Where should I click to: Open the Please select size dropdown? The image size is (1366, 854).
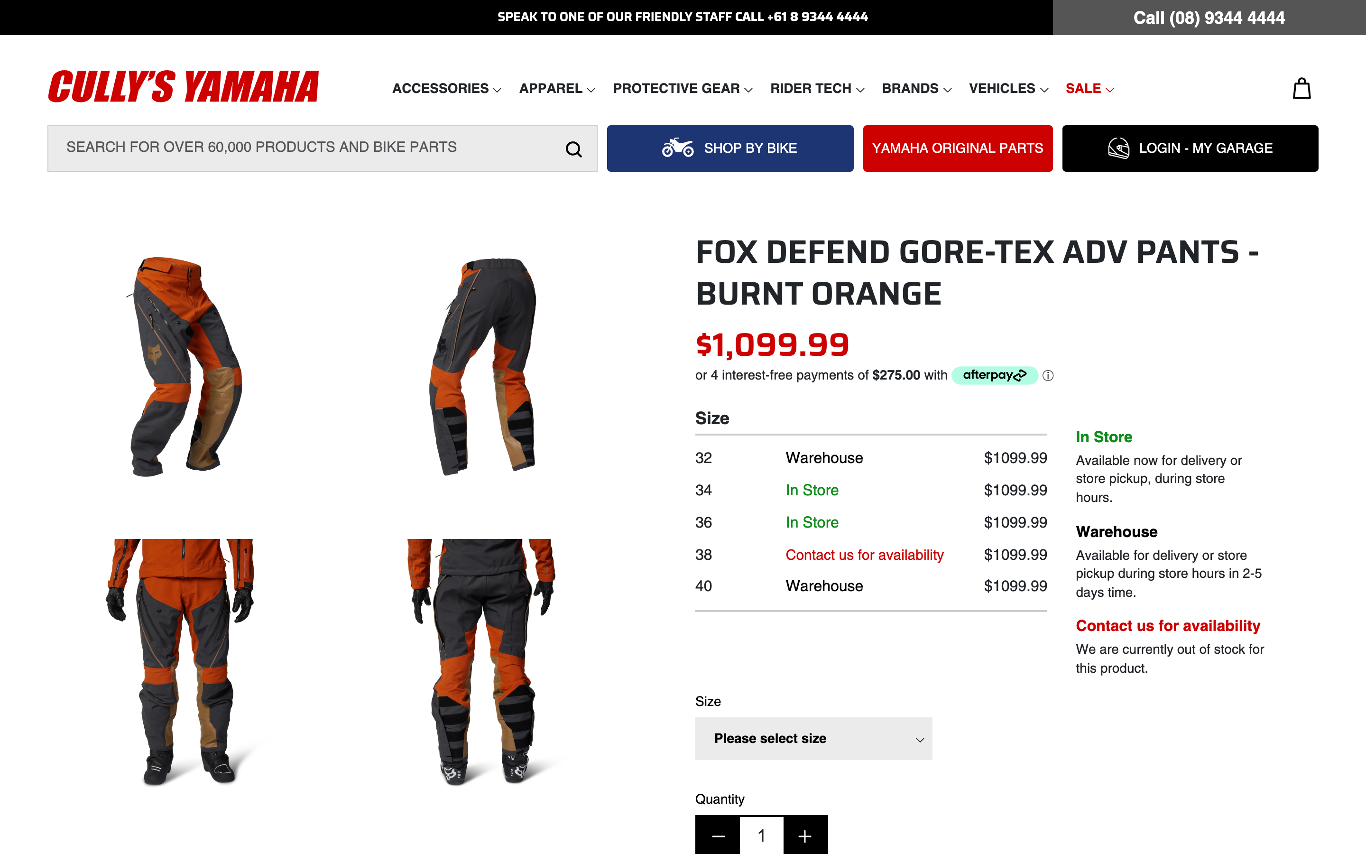click(813, 738)
